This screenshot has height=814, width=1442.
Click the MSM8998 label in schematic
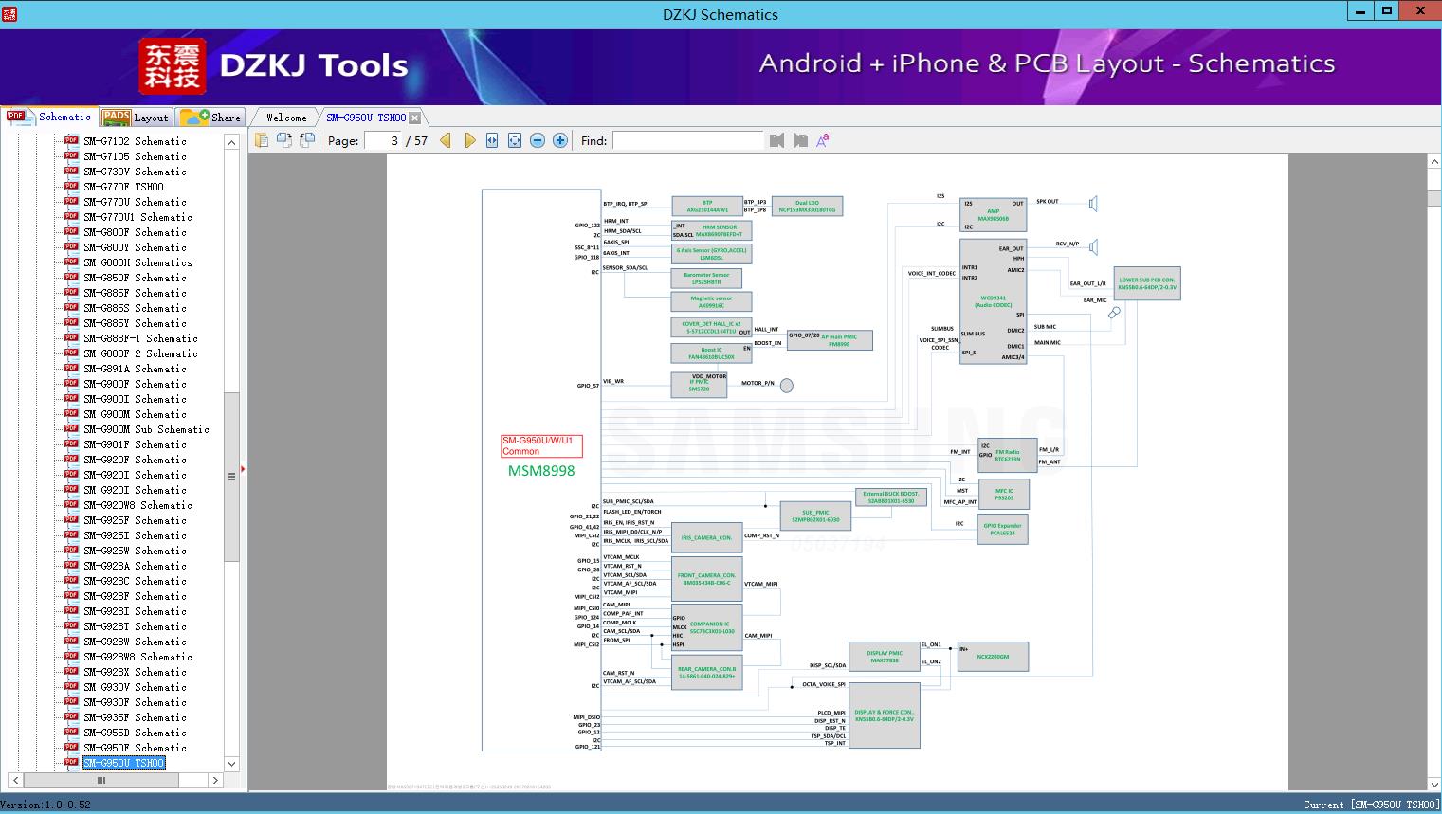point(541,470)
